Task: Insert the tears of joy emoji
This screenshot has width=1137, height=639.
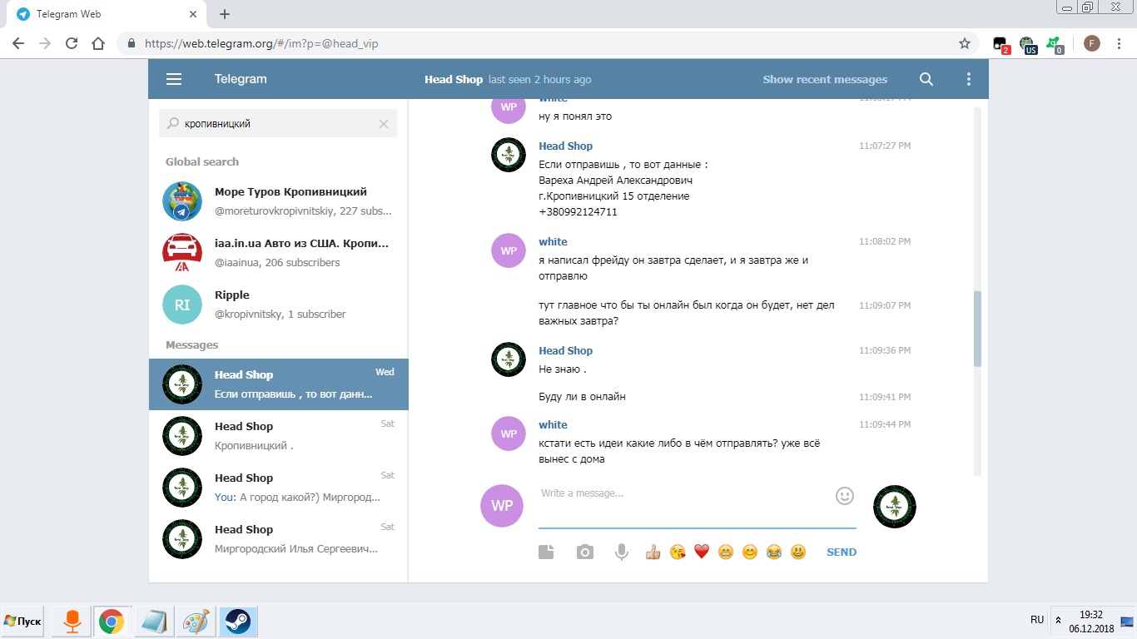Action: tap(774, 552)
